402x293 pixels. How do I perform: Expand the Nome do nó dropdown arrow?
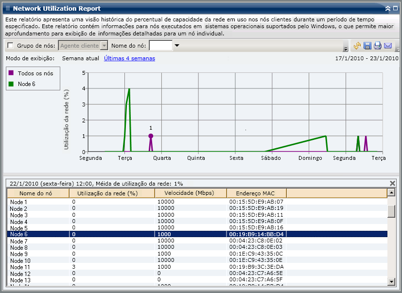tap(177, 46)
